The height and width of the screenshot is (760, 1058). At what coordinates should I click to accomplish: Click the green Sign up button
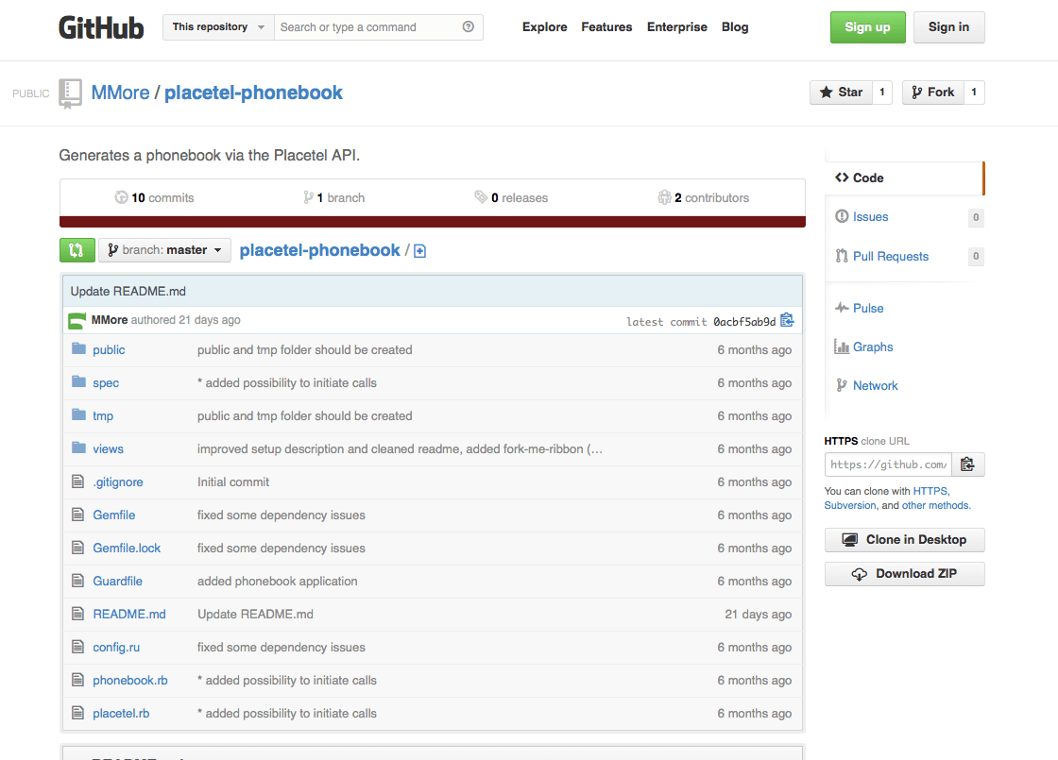click(868, 27)
